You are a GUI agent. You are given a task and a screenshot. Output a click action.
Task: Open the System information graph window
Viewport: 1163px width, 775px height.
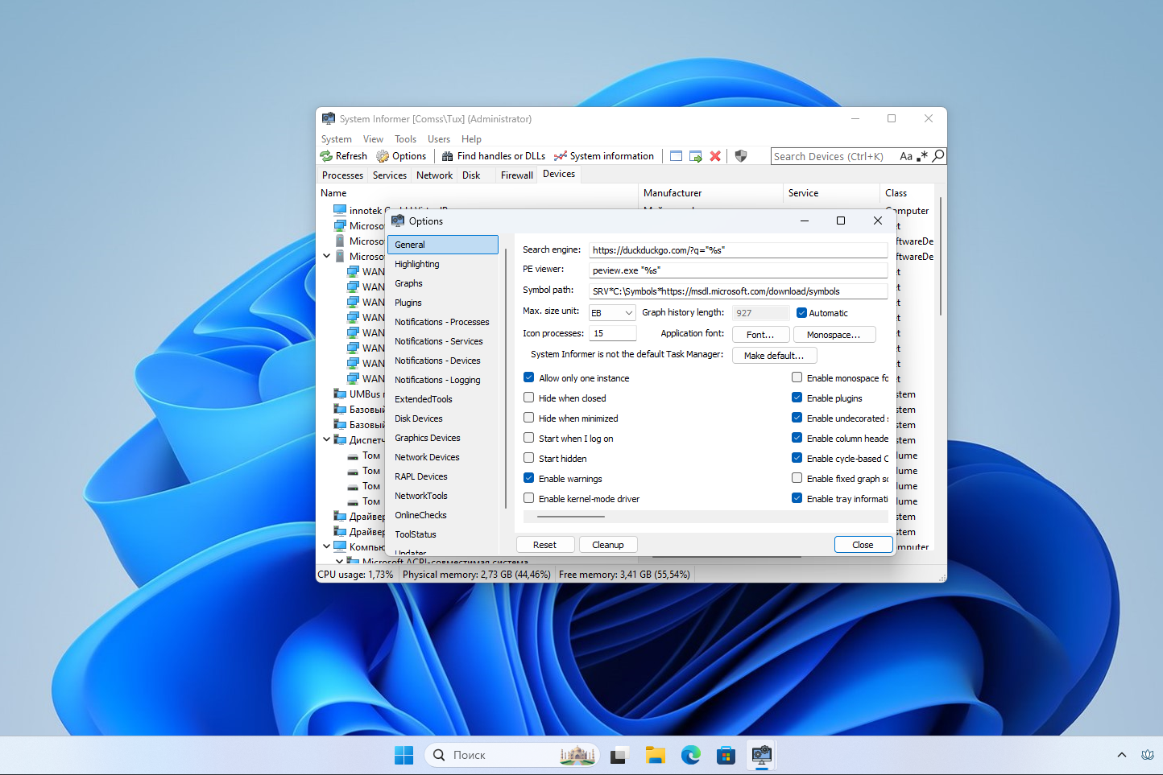[x=604, y=156]
